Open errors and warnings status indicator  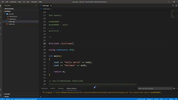(2, 99)
